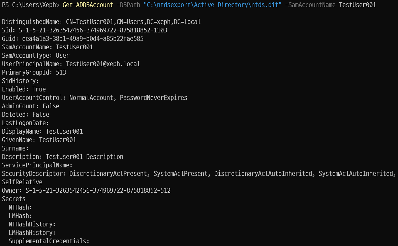
Task: Click the PrimaryGroupId 513 line
Action: (34, 73)
